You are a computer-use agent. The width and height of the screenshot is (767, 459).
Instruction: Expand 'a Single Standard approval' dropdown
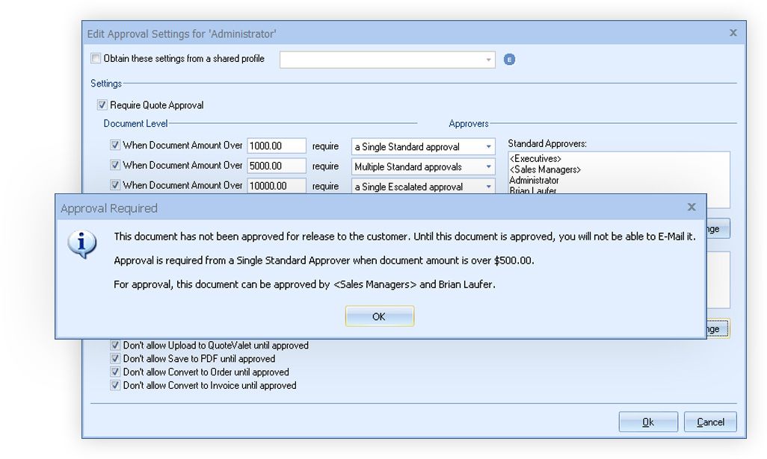pos(488,147)
